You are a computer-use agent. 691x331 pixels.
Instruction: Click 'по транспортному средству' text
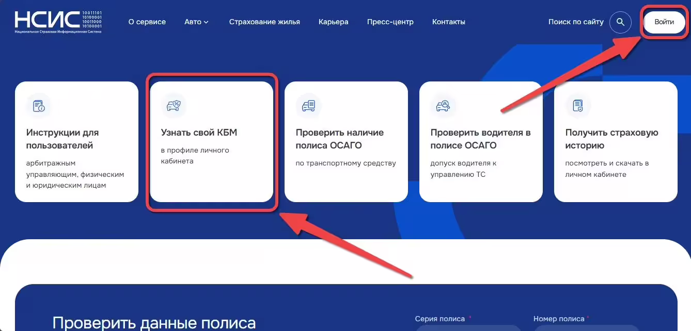tap(346, 163)
